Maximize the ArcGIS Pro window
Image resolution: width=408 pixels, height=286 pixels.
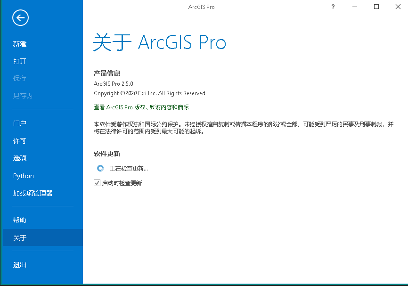[x=376, y=7]
